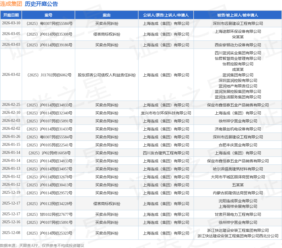Click defendant 怡君智慧商业管理有限公司
Screen dimensions: 282x248
point(238,58)
